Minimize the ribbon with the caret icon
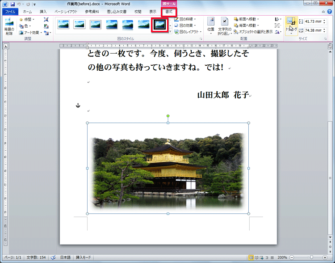Screen dimensions: 335x263 click(323, 12)
